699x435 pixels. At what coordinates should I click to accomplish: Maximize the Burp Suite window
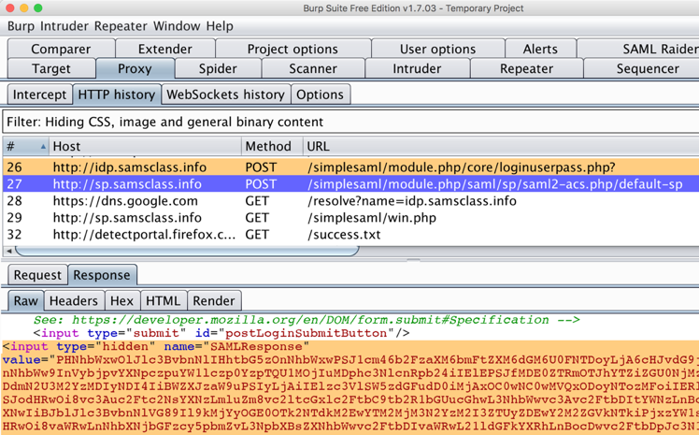coord(38,8)
